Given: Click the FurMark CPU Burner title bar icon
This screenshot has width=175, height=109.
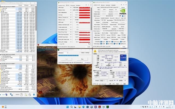Looking at the screenshot, I should click(58, 50).
